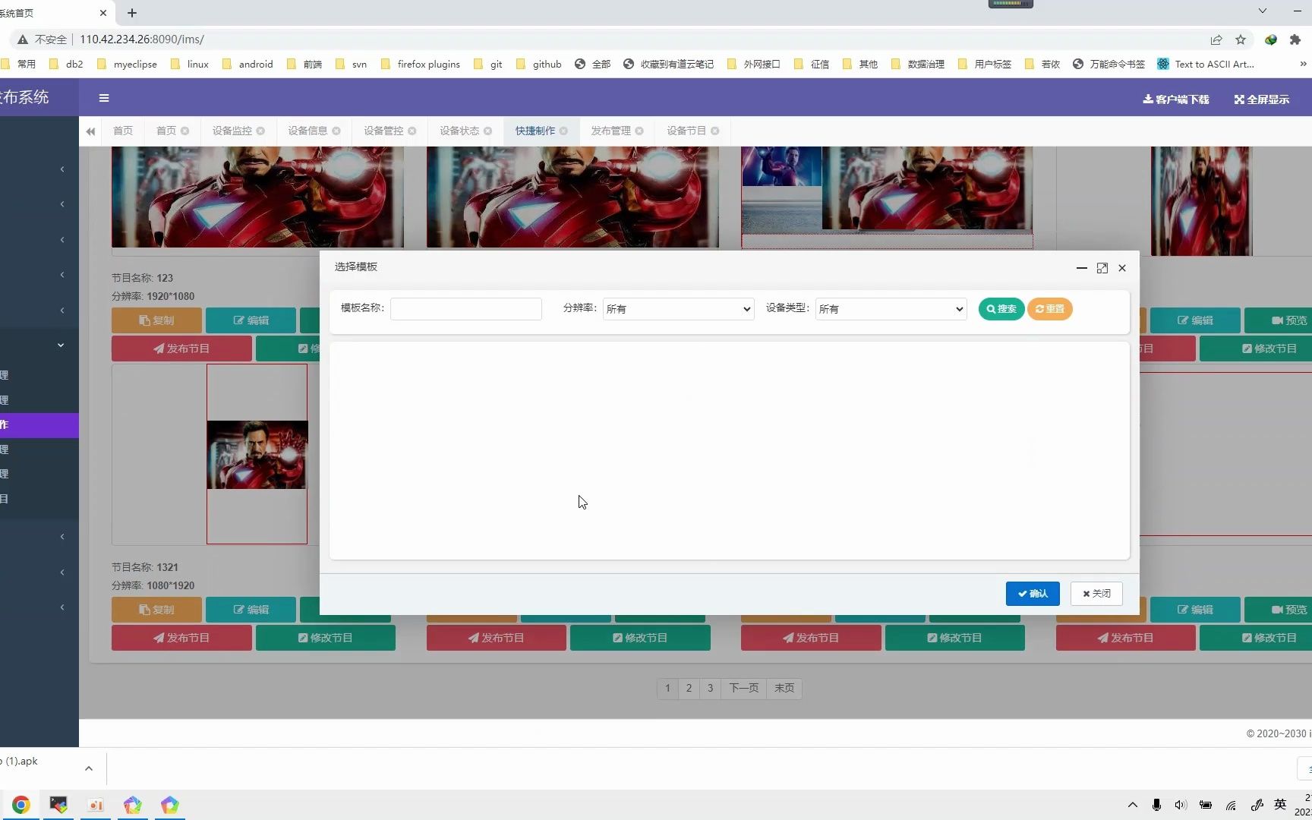Open the 设备管控 tab
The width and height of the screenshot is (1312, 820).
(x=383, y=131)
